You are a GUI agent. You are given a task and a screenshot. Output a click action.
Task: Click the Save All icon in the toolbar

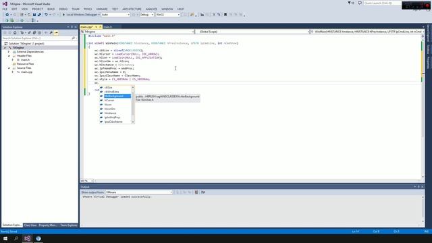(x=39, y=15)
